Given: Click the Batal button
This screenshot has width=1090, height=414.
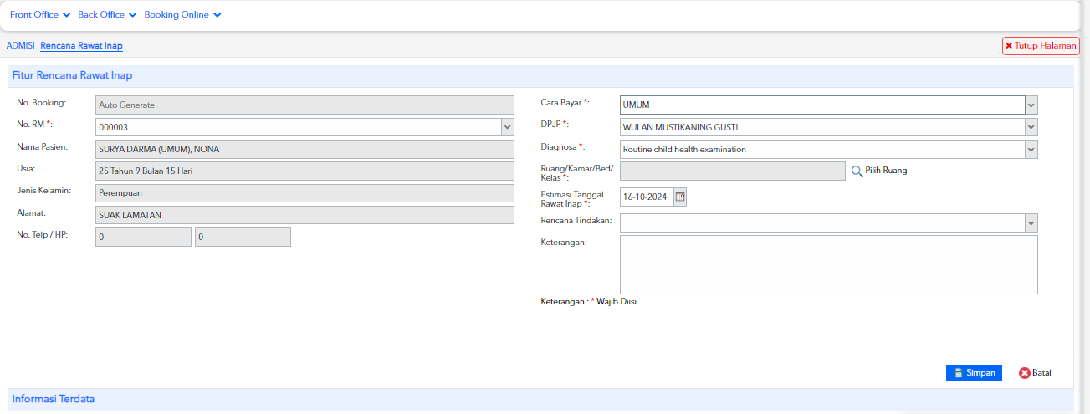Looking at the screenshot, I should point(1035,373).
